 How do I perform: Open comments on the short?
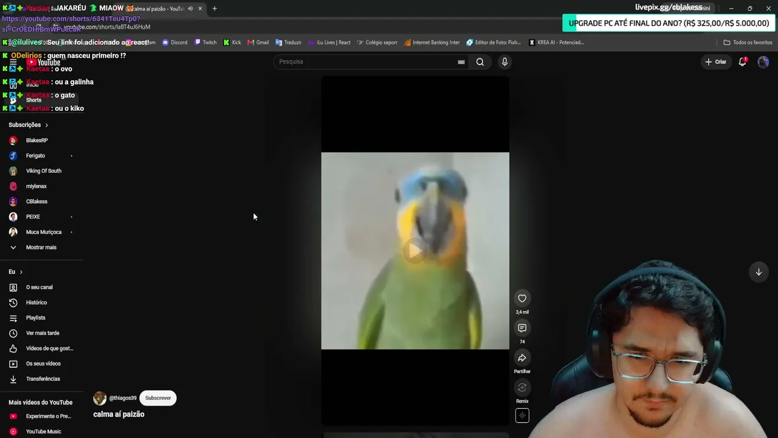click(522, 328)
